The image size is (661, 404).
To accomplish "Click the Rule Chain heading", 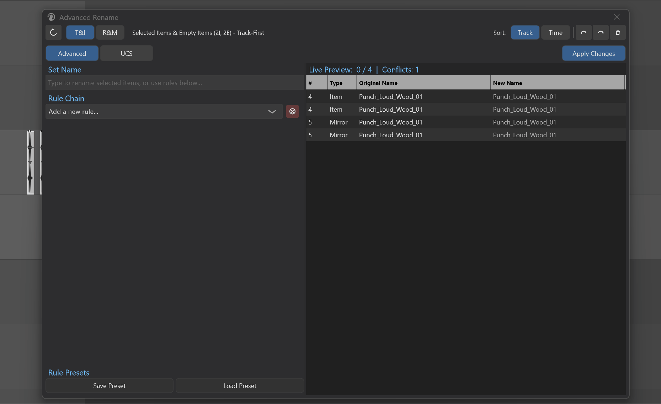I will pos(66,99).
